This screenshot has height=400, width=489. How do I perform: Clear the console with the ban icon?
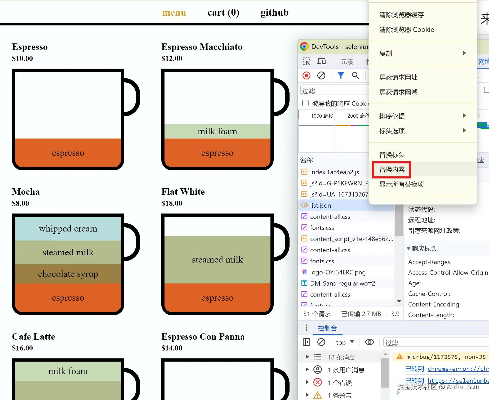pyautogui.click(x=321, y=342)
